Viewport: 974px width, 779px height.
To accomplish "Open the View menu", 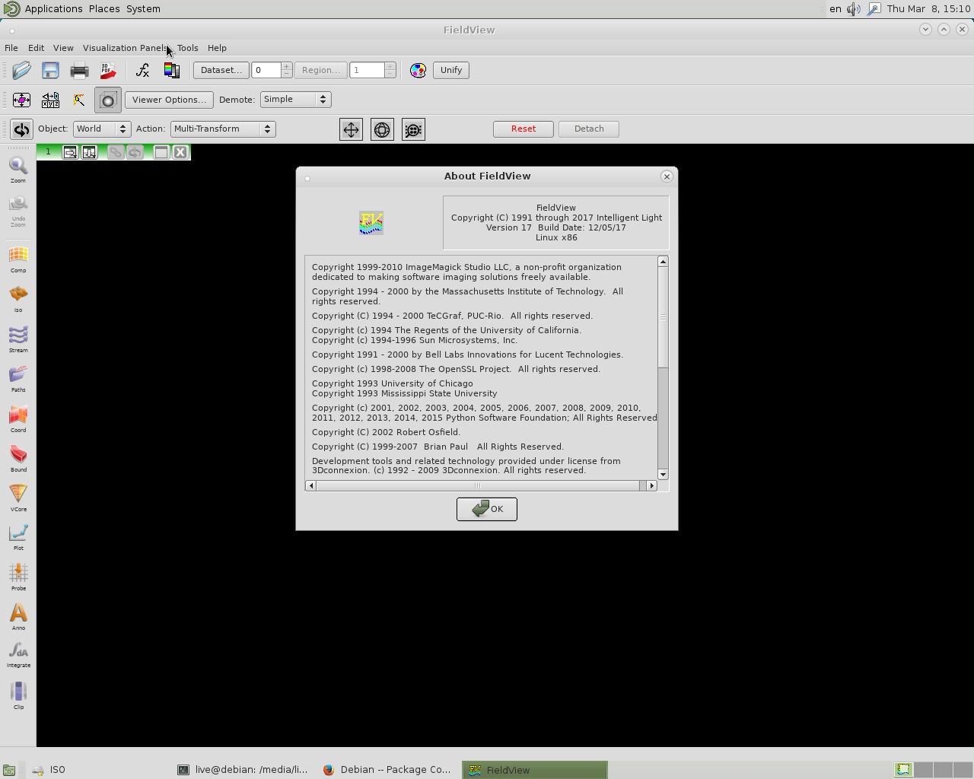I will [x=63, y=48].
